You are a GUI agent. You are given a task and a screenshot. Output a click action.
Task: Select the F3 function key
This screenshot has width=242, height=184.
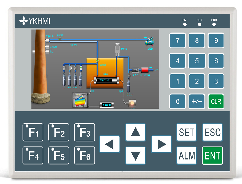(x=85, y=132)
